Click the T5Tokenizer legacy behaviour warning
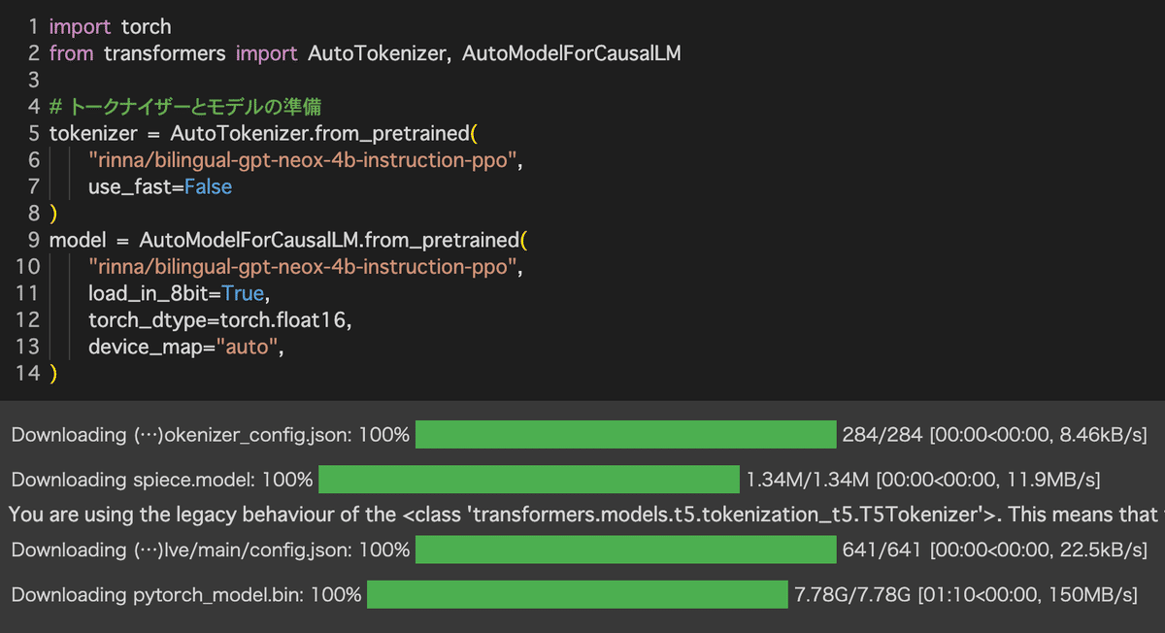Screen dimensions: 1165x633 tap(582, 515)
